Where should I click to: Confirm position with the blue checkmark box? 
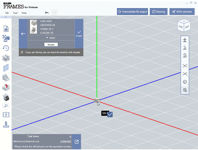point(110,114)
